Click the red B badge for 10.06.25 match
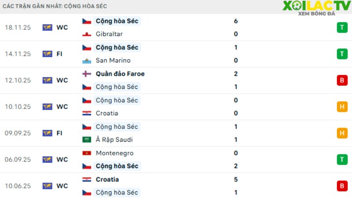Screen dimensions: 352x198 click(342, 186)
